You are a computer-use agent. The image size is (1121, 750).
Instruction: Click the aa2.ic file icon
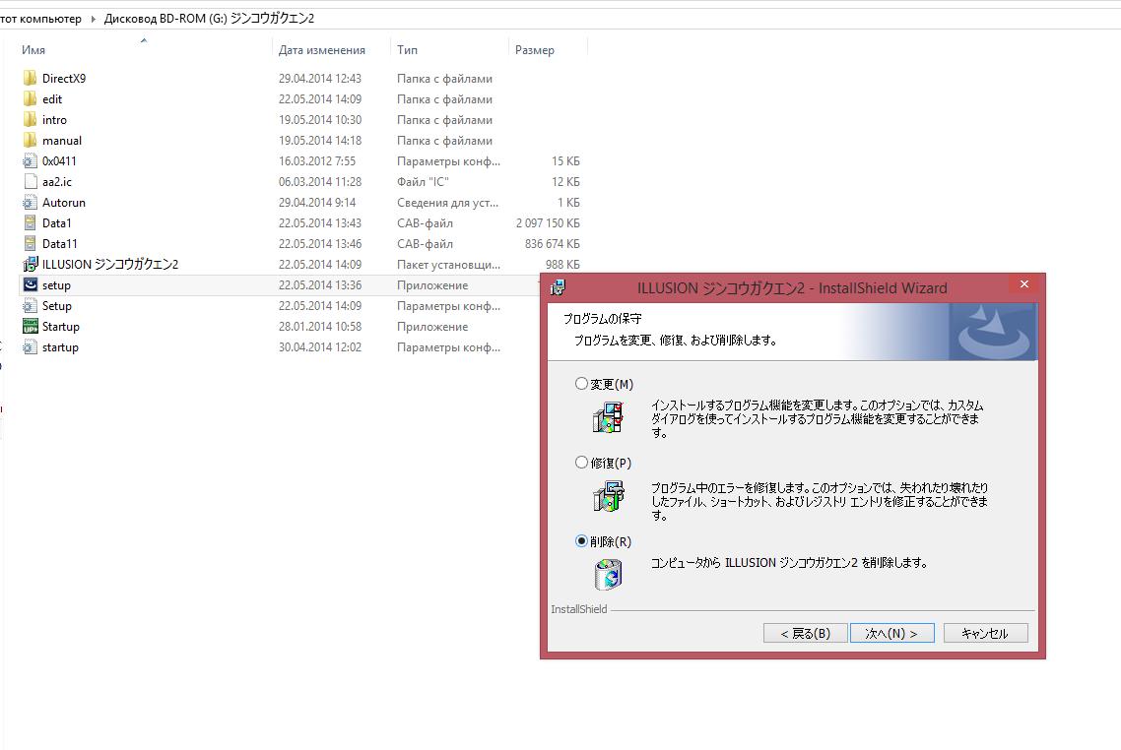coord(30,181)
